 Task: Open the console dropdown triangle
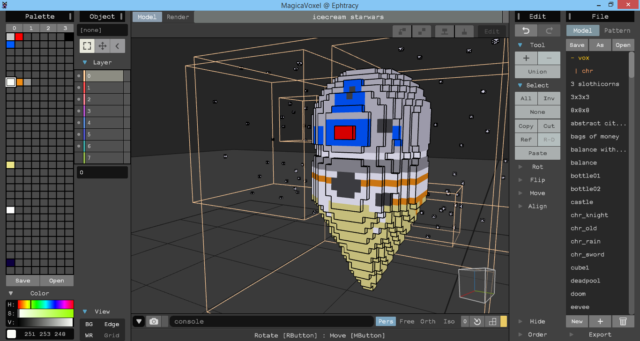pos(139,321)
